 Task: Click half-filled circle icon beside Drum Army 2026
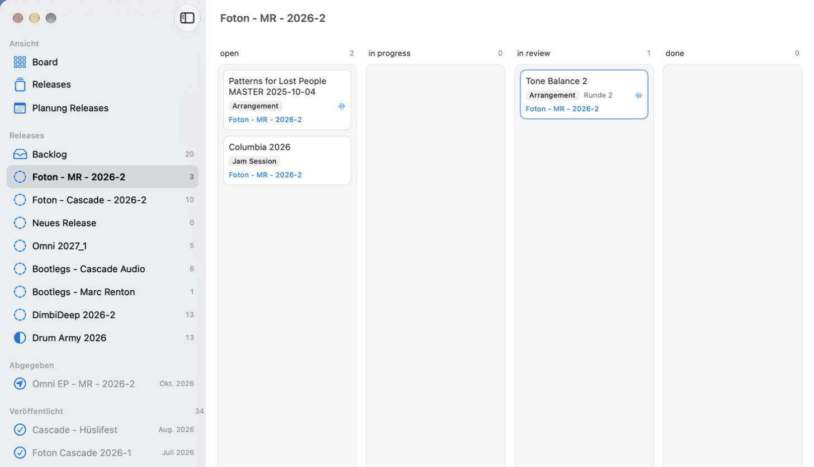(20, 337)
